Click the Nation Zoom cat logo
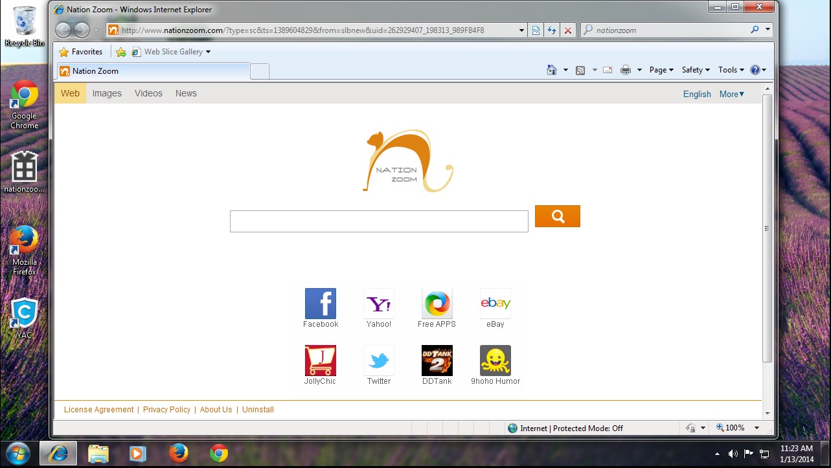The height and width of the screenshot is (468, 831). 408,161
